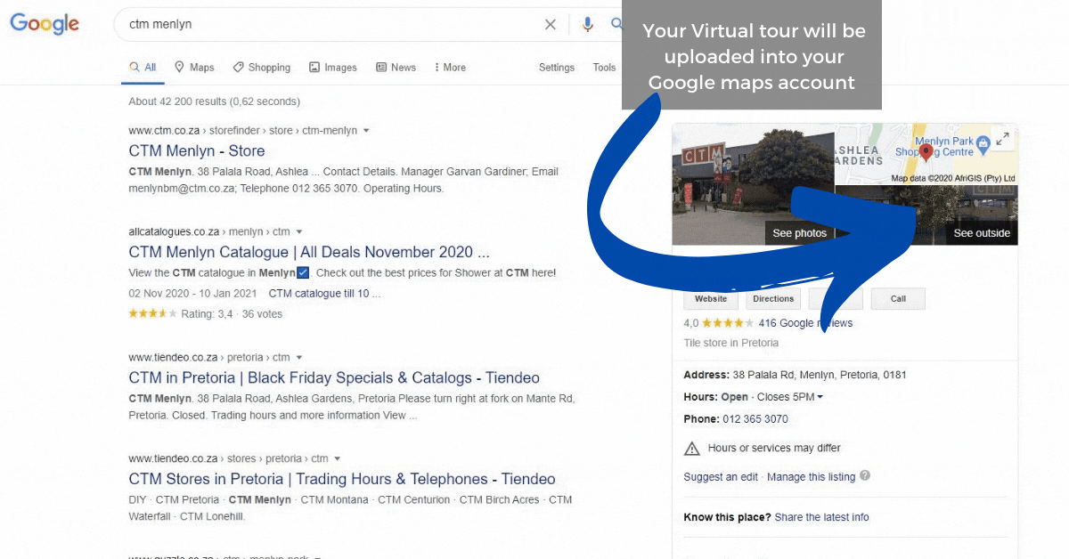Open the Images tab
1069x559 pixels.
(x=333, y=68)
